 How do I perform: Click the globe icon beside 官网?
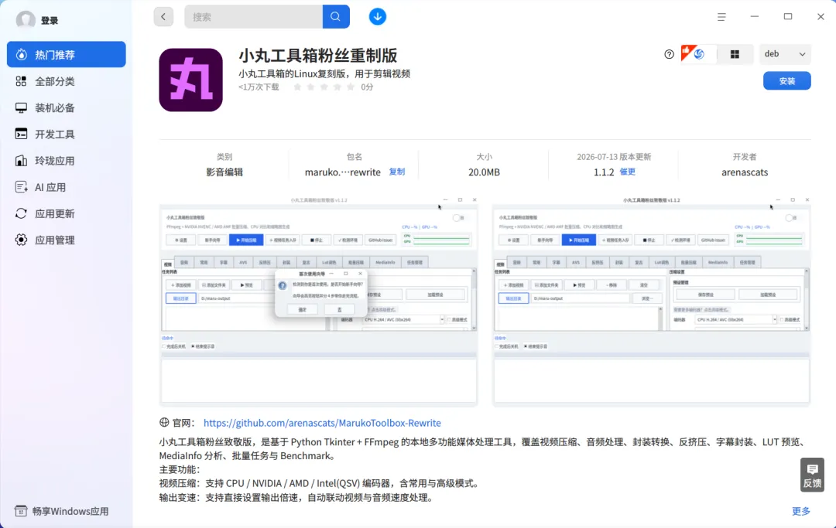(x=164, y=422)
